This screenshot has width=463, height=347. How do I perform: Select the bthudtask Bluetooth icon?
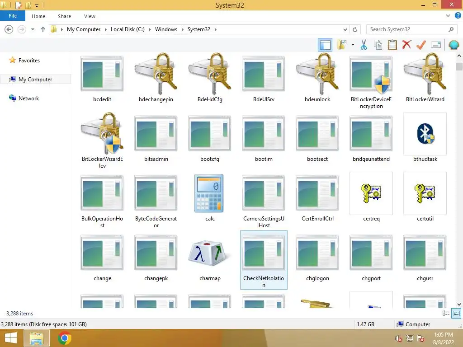point(425,134)
